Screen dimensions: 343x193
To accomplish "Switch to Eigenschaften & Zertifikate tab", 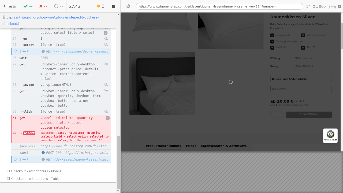I will [x=224, y=146].
